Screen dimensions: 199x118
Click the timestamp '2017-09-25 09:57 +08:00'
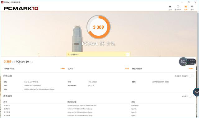tap(160, 82)
